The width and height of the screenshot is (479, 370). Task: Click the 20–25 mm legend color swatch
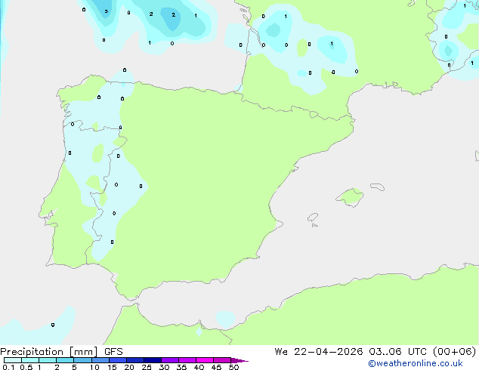(x=134, y=360)
